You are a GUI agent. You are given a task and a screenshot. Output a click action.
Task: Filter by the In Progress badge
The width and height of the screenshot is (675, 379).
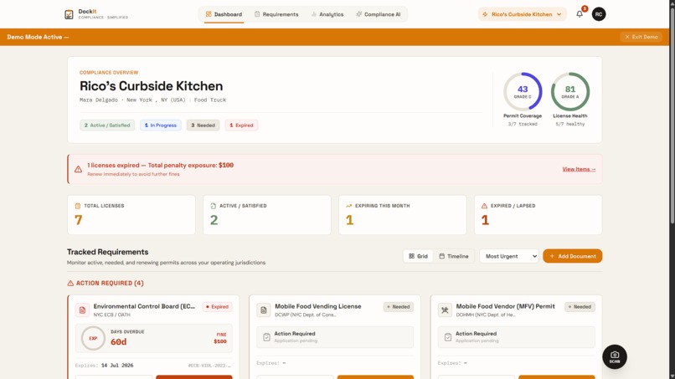click(161, 125)
